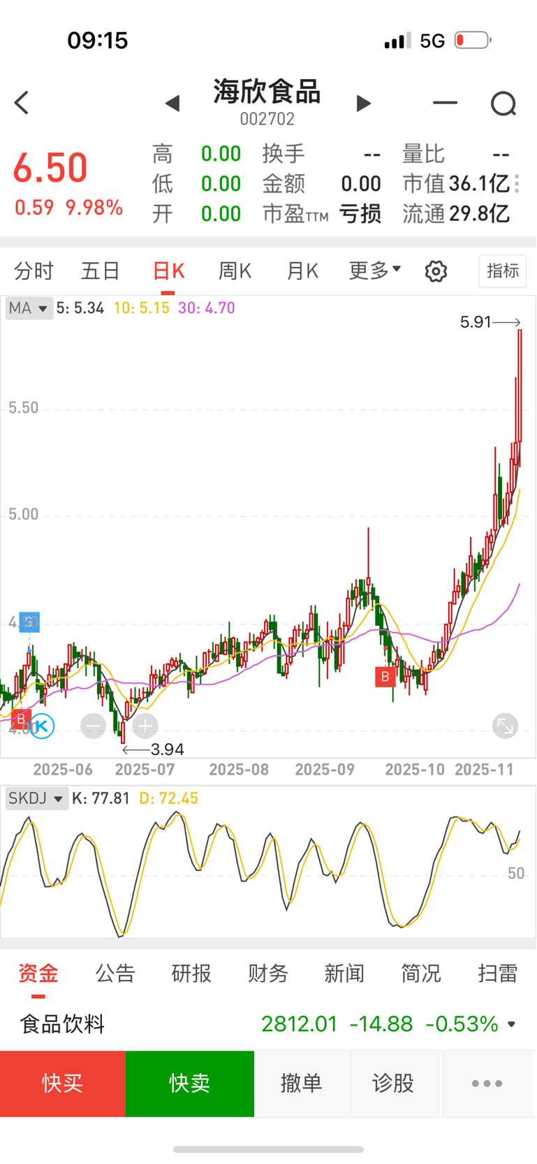The height and width of the screenshot is (1164, 537).
Task: Tap the green 快卖 quick sell button
Action: 190,1084
